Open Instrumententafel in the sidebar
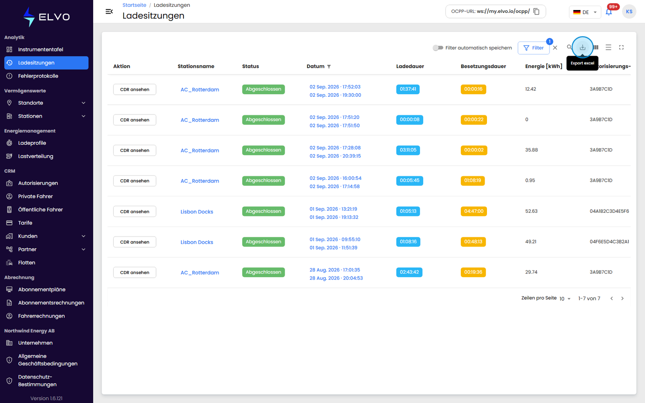The width and height of the screenshot is (645, 403). coord(46,50)
